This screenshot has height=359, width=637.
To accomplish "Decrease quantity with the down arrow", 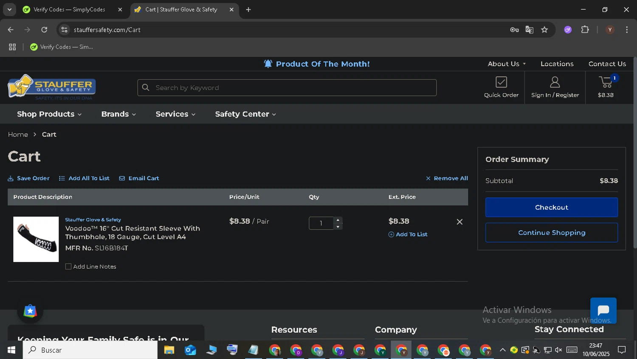I will 338,227.
